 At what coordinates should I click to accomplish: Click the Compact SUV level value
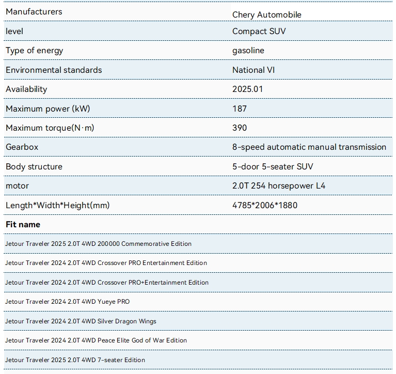pyautogui.click(x=259, y=32)
